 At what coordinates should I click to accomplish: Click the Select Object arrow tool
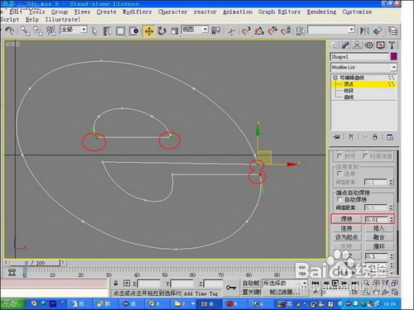[94, 31]
